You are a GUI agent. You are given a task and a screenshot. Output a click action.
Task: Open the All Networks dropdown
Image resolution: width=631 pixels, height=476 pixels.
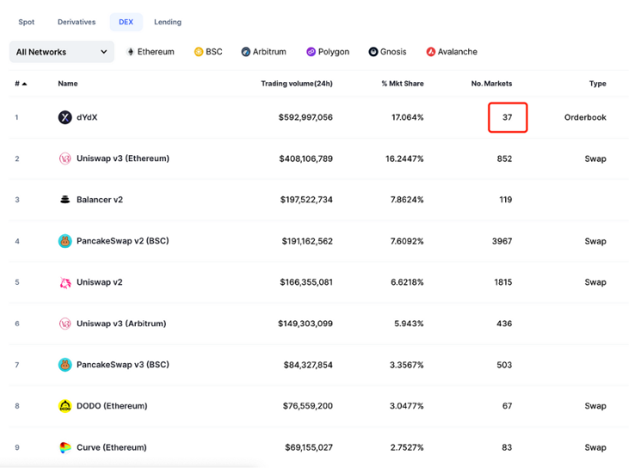pyautogui.click(x=61, y=52)
